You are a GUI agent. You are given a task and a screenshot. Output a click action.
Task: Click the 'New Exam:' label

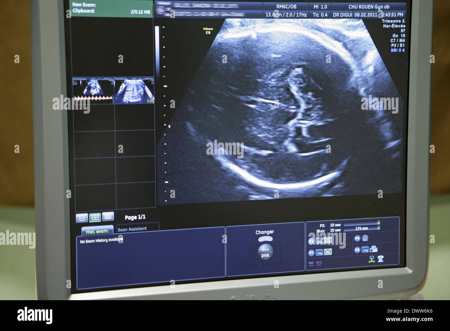click(x=84, y=5)
